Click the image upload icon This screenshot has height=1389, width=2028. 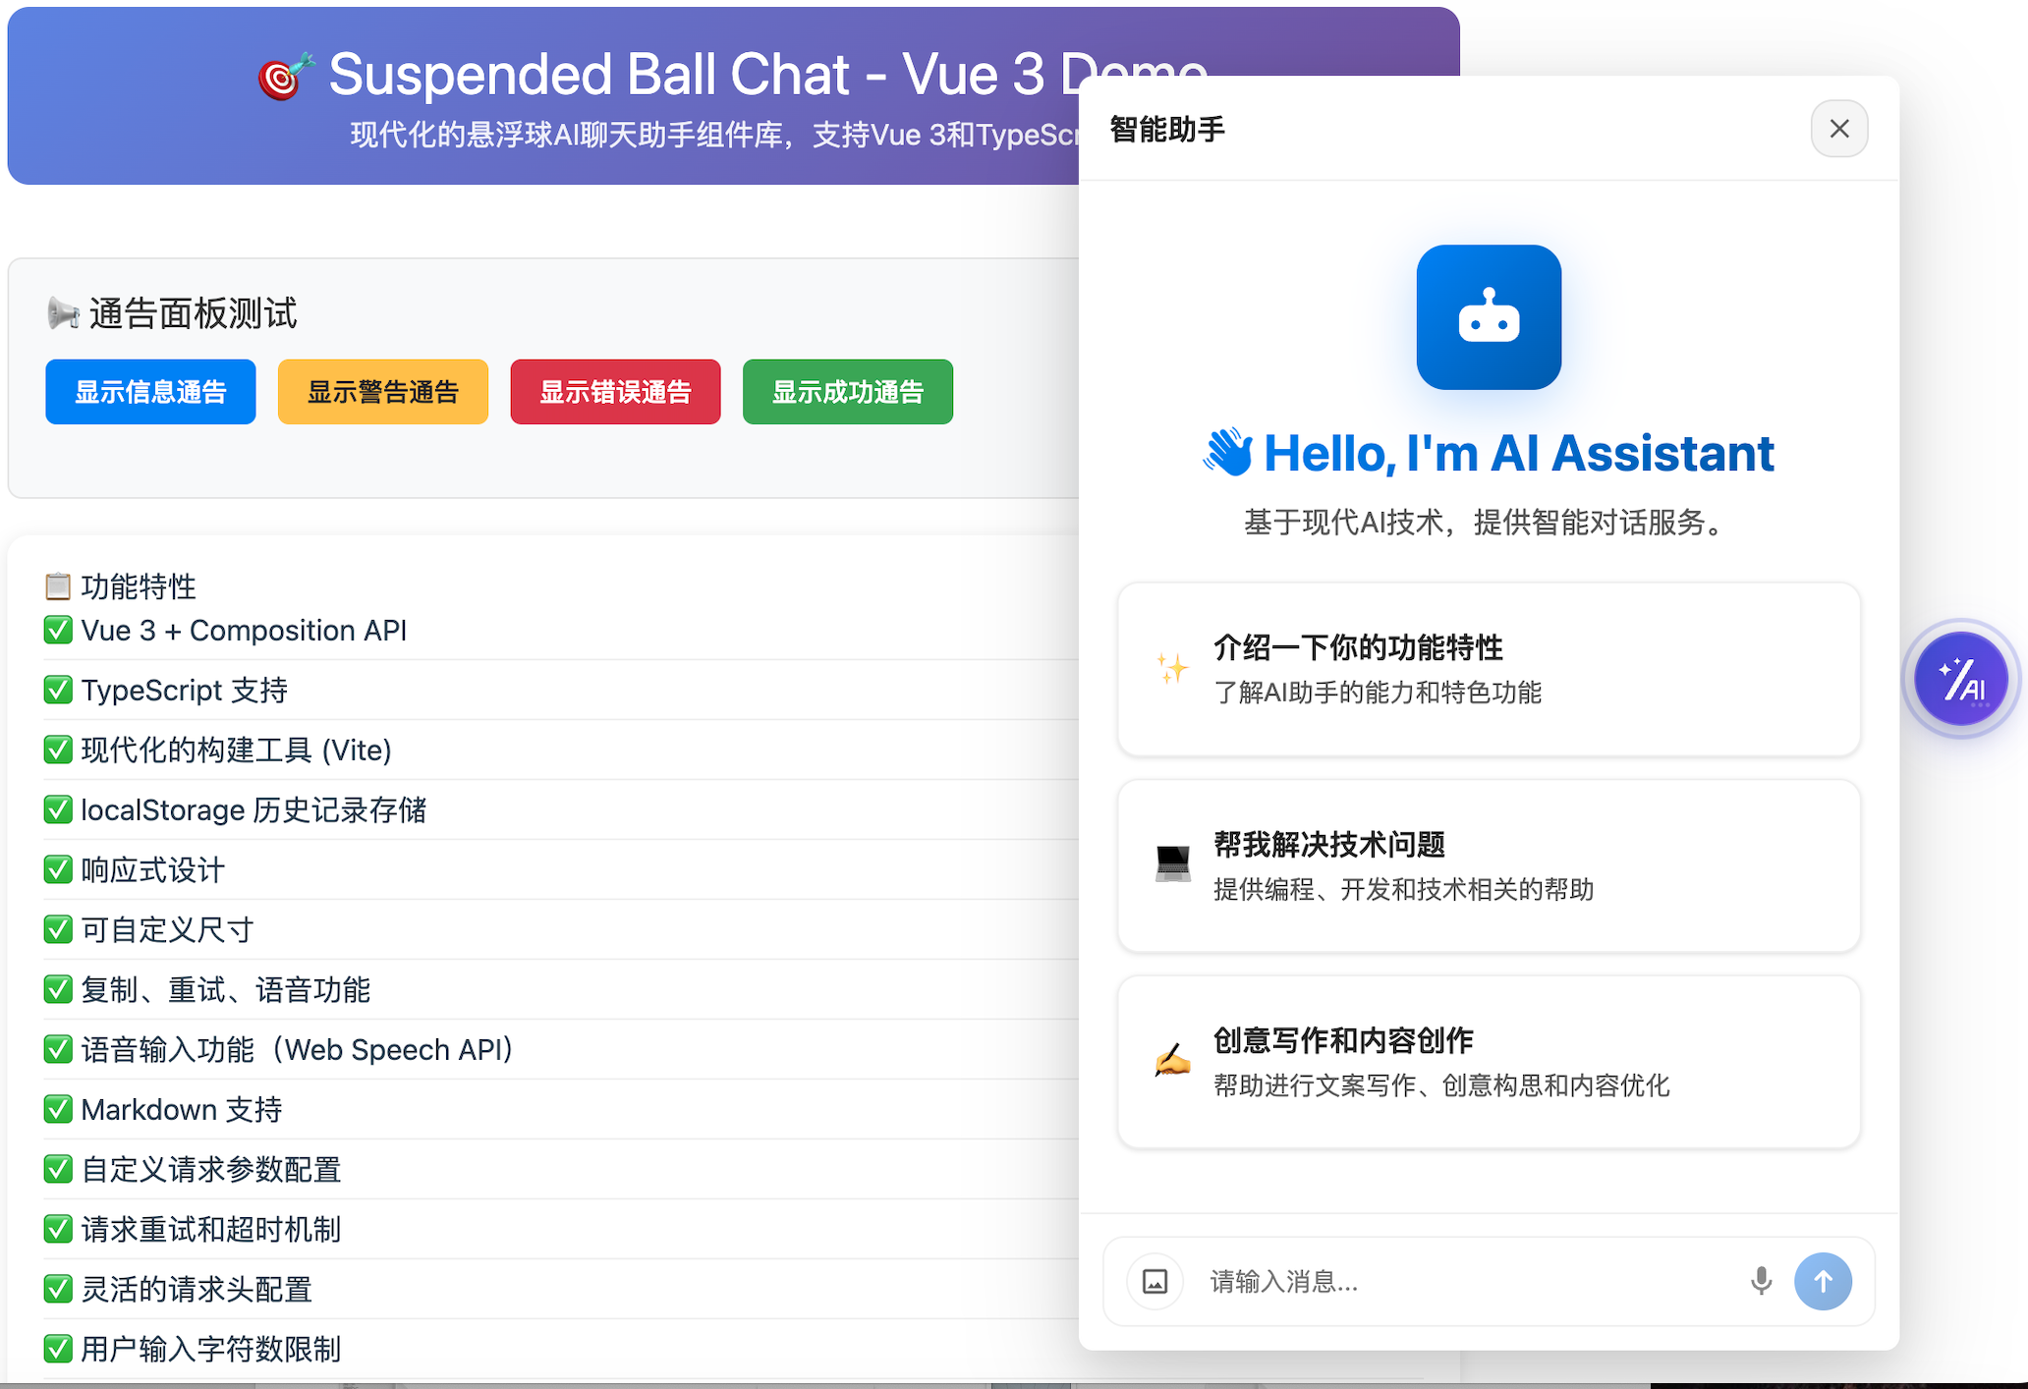[1155, 1281]
